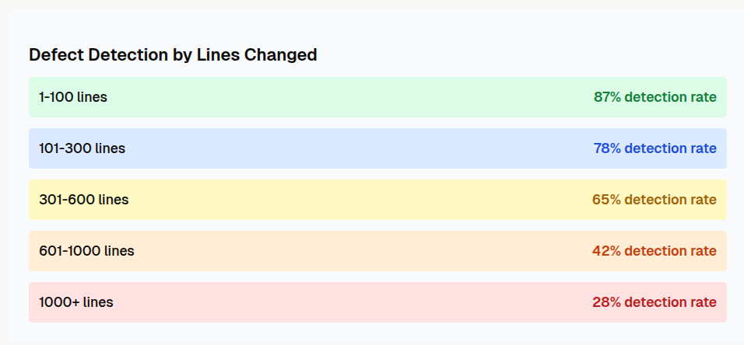Click the empty middle of the yellow row

pos(350,200)
